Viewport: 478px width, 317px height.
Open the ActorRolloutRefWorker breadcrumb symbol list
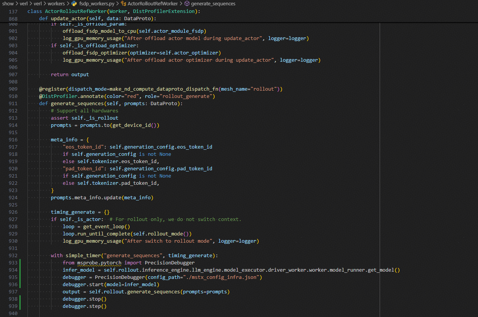pos(152,3)
